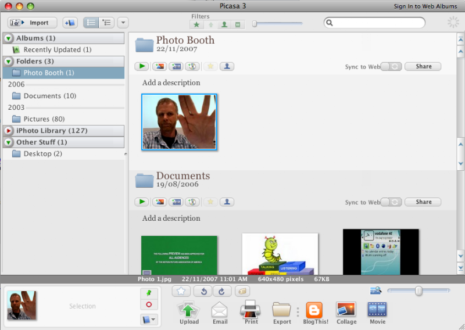Click Share button for Documents
Screen dimensions: 465x330
[x=423, y=202]
